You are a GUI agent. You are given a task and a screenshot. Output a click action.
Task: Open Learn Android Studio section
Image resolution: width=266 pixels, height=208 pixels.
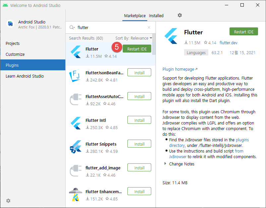click(33, 76)
